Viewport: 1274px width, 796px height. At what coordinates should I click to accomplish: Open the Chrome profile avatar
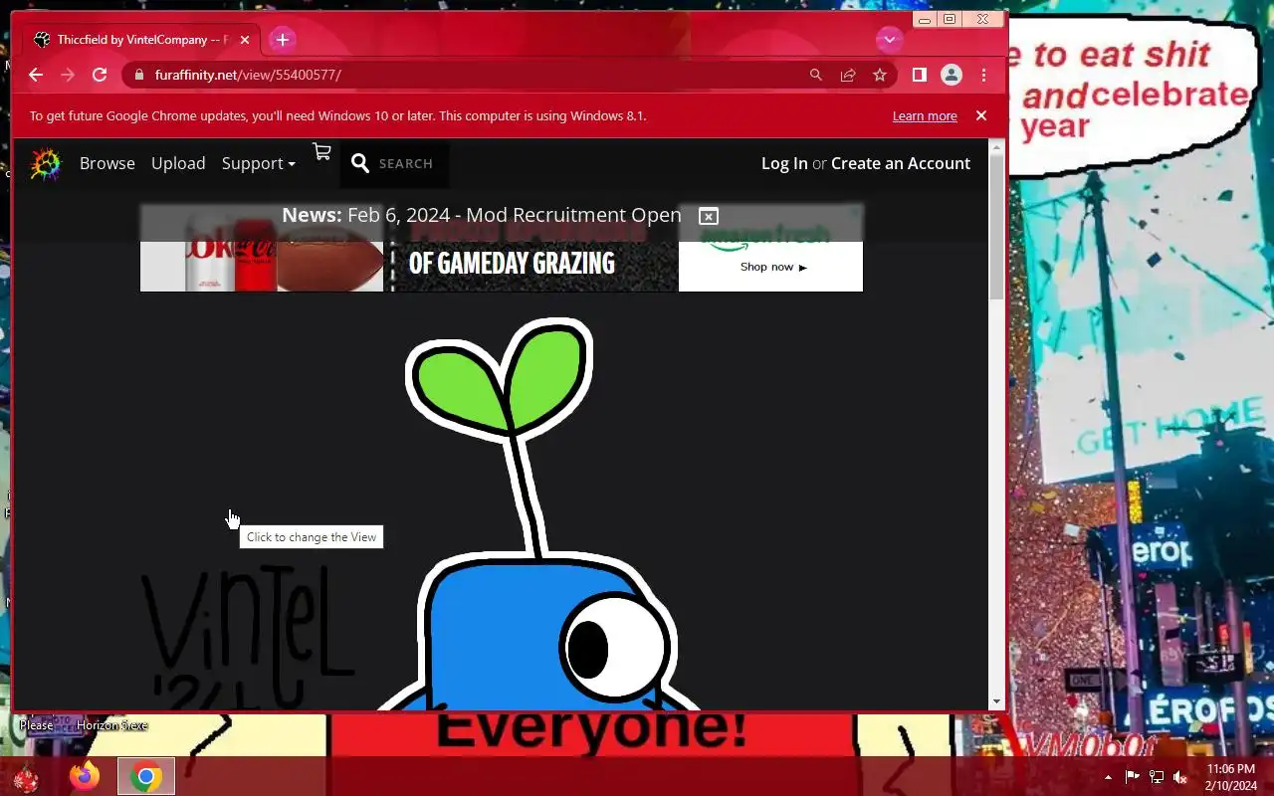point(952,75)
